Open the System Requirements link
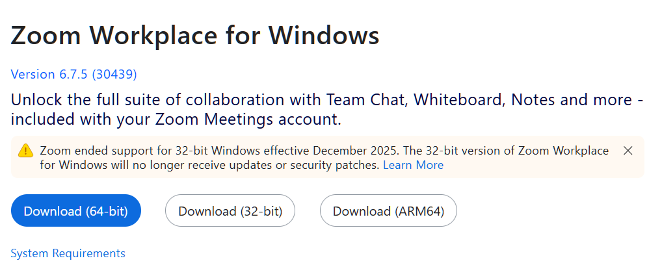Image resolution: width=662 pixels, height=278 pixels. pyautogui.click(x=68, y=253)
